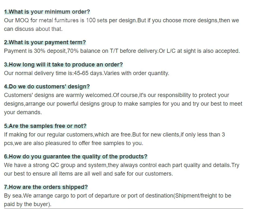This screenshot has height=209, width=255.
Task: Click the line 'pcs,we are also pleasured to offer'
Action: (x=74, y=143)
